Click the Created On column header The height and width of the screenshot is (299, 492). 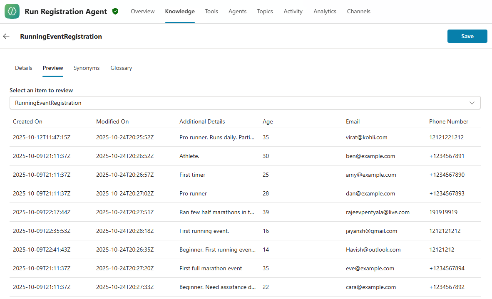[x=28, y=122]
